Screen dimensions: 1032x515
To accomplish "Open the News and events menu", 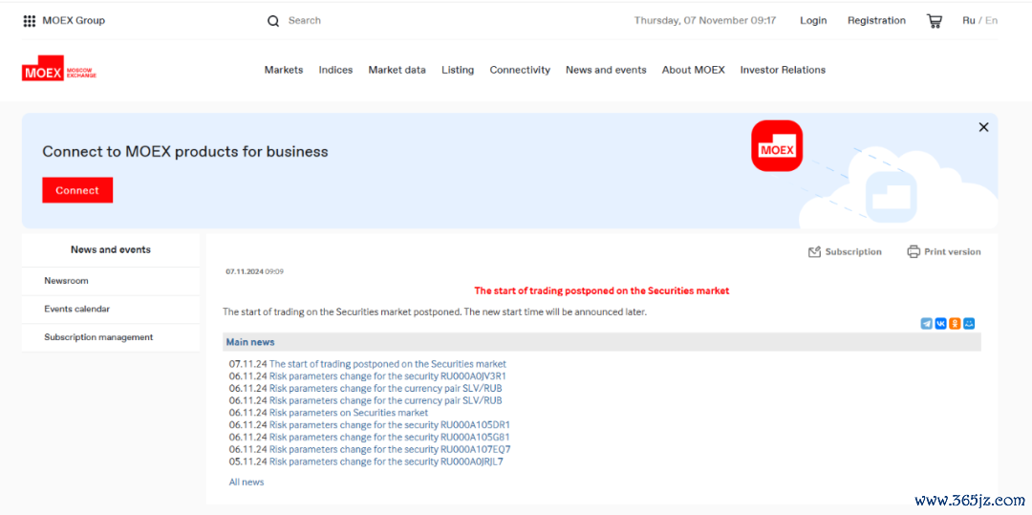I will pos(606,70).
